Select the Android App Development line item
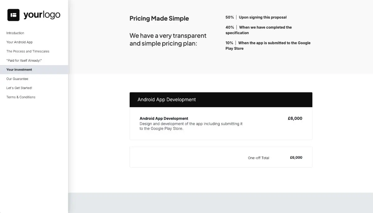The height and width of the screenshot is (213, 373). 164,118
